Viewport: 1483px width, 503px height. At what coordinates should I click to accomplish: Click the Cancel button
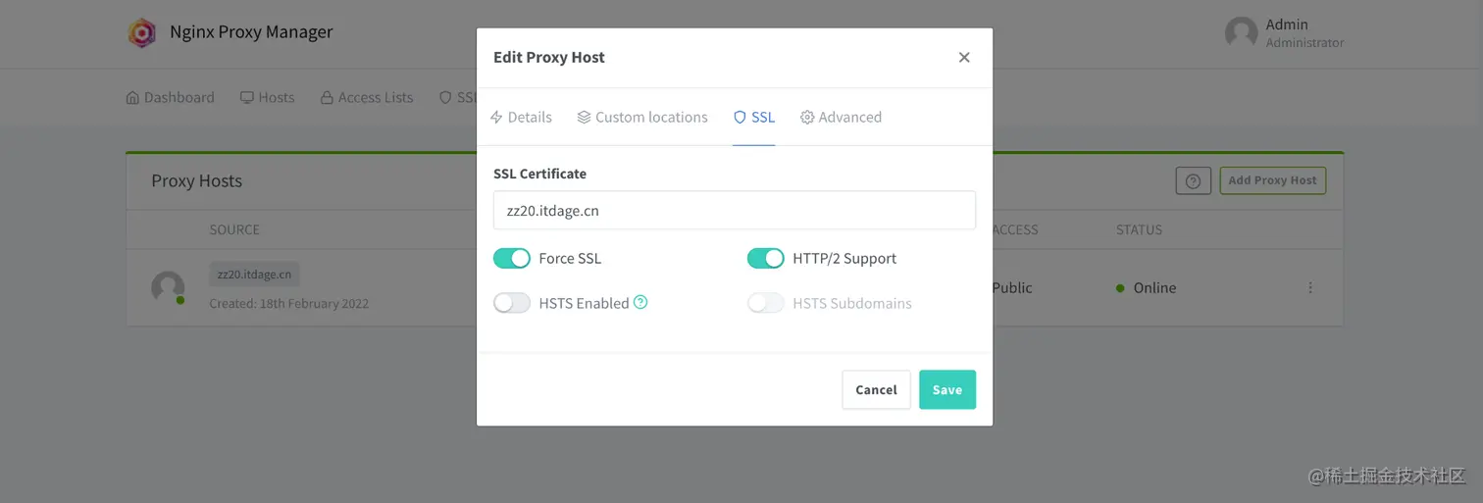(x=876, y=389)
